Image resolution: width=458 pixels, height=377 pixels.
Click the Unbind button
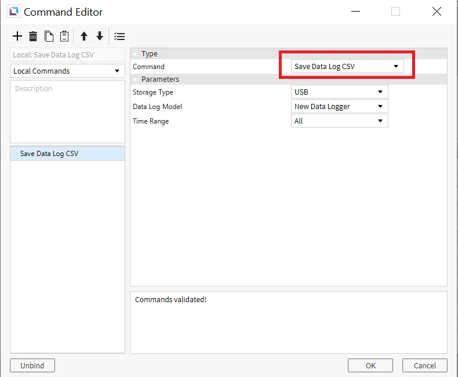32,365
